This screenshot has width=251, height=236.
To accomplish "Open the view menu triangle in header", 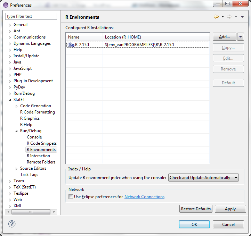I will [242, 17].
